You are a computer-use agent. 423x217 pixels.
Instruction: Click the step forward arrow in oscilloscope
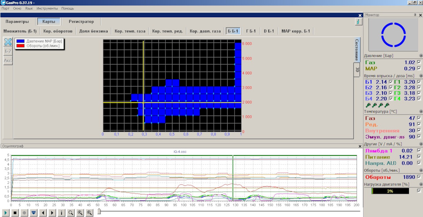52,213
